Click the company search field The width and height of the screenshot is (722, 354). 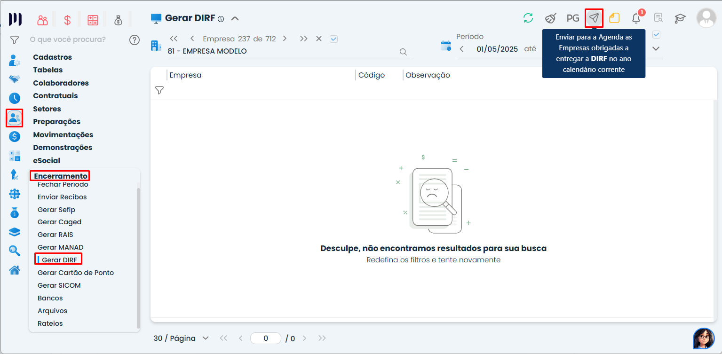[282, 51]
